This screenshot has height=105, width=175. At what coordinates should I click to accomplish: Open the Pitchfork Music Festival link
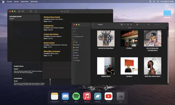point(52,17)
